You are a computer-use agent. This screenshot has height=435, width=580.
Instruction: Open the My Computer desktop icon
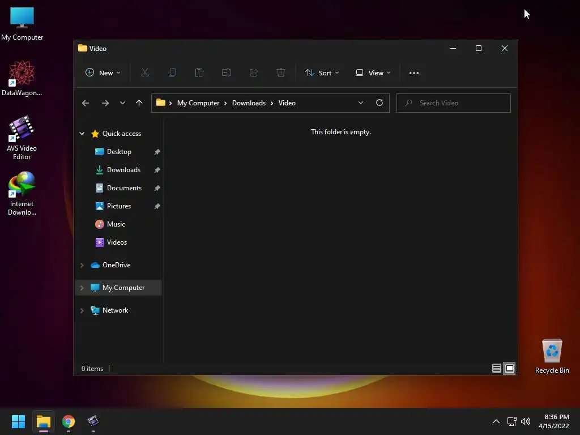(22, 23)
